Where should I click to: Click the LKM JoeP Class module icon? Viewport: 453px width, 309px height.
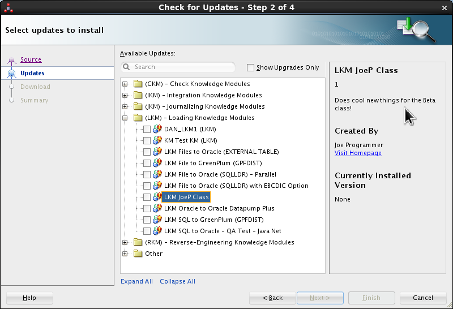pyautogui.click(x=157, y=197)
